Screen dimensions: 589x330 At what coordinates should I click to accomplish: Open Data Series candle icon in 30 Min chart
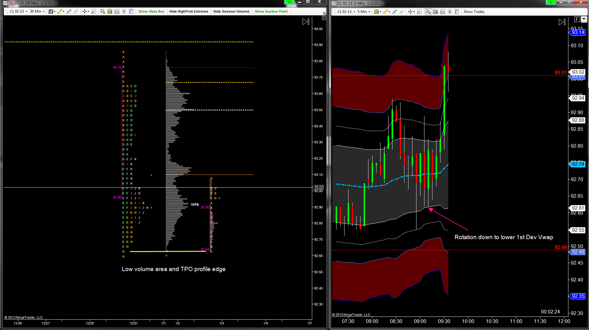[109, 11]
